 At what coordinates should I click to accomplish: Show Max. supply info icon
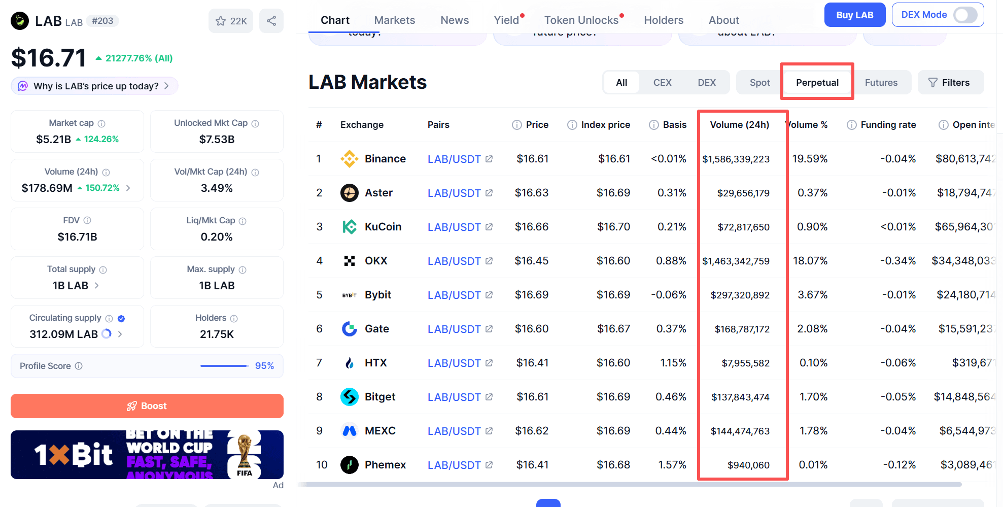243,269
